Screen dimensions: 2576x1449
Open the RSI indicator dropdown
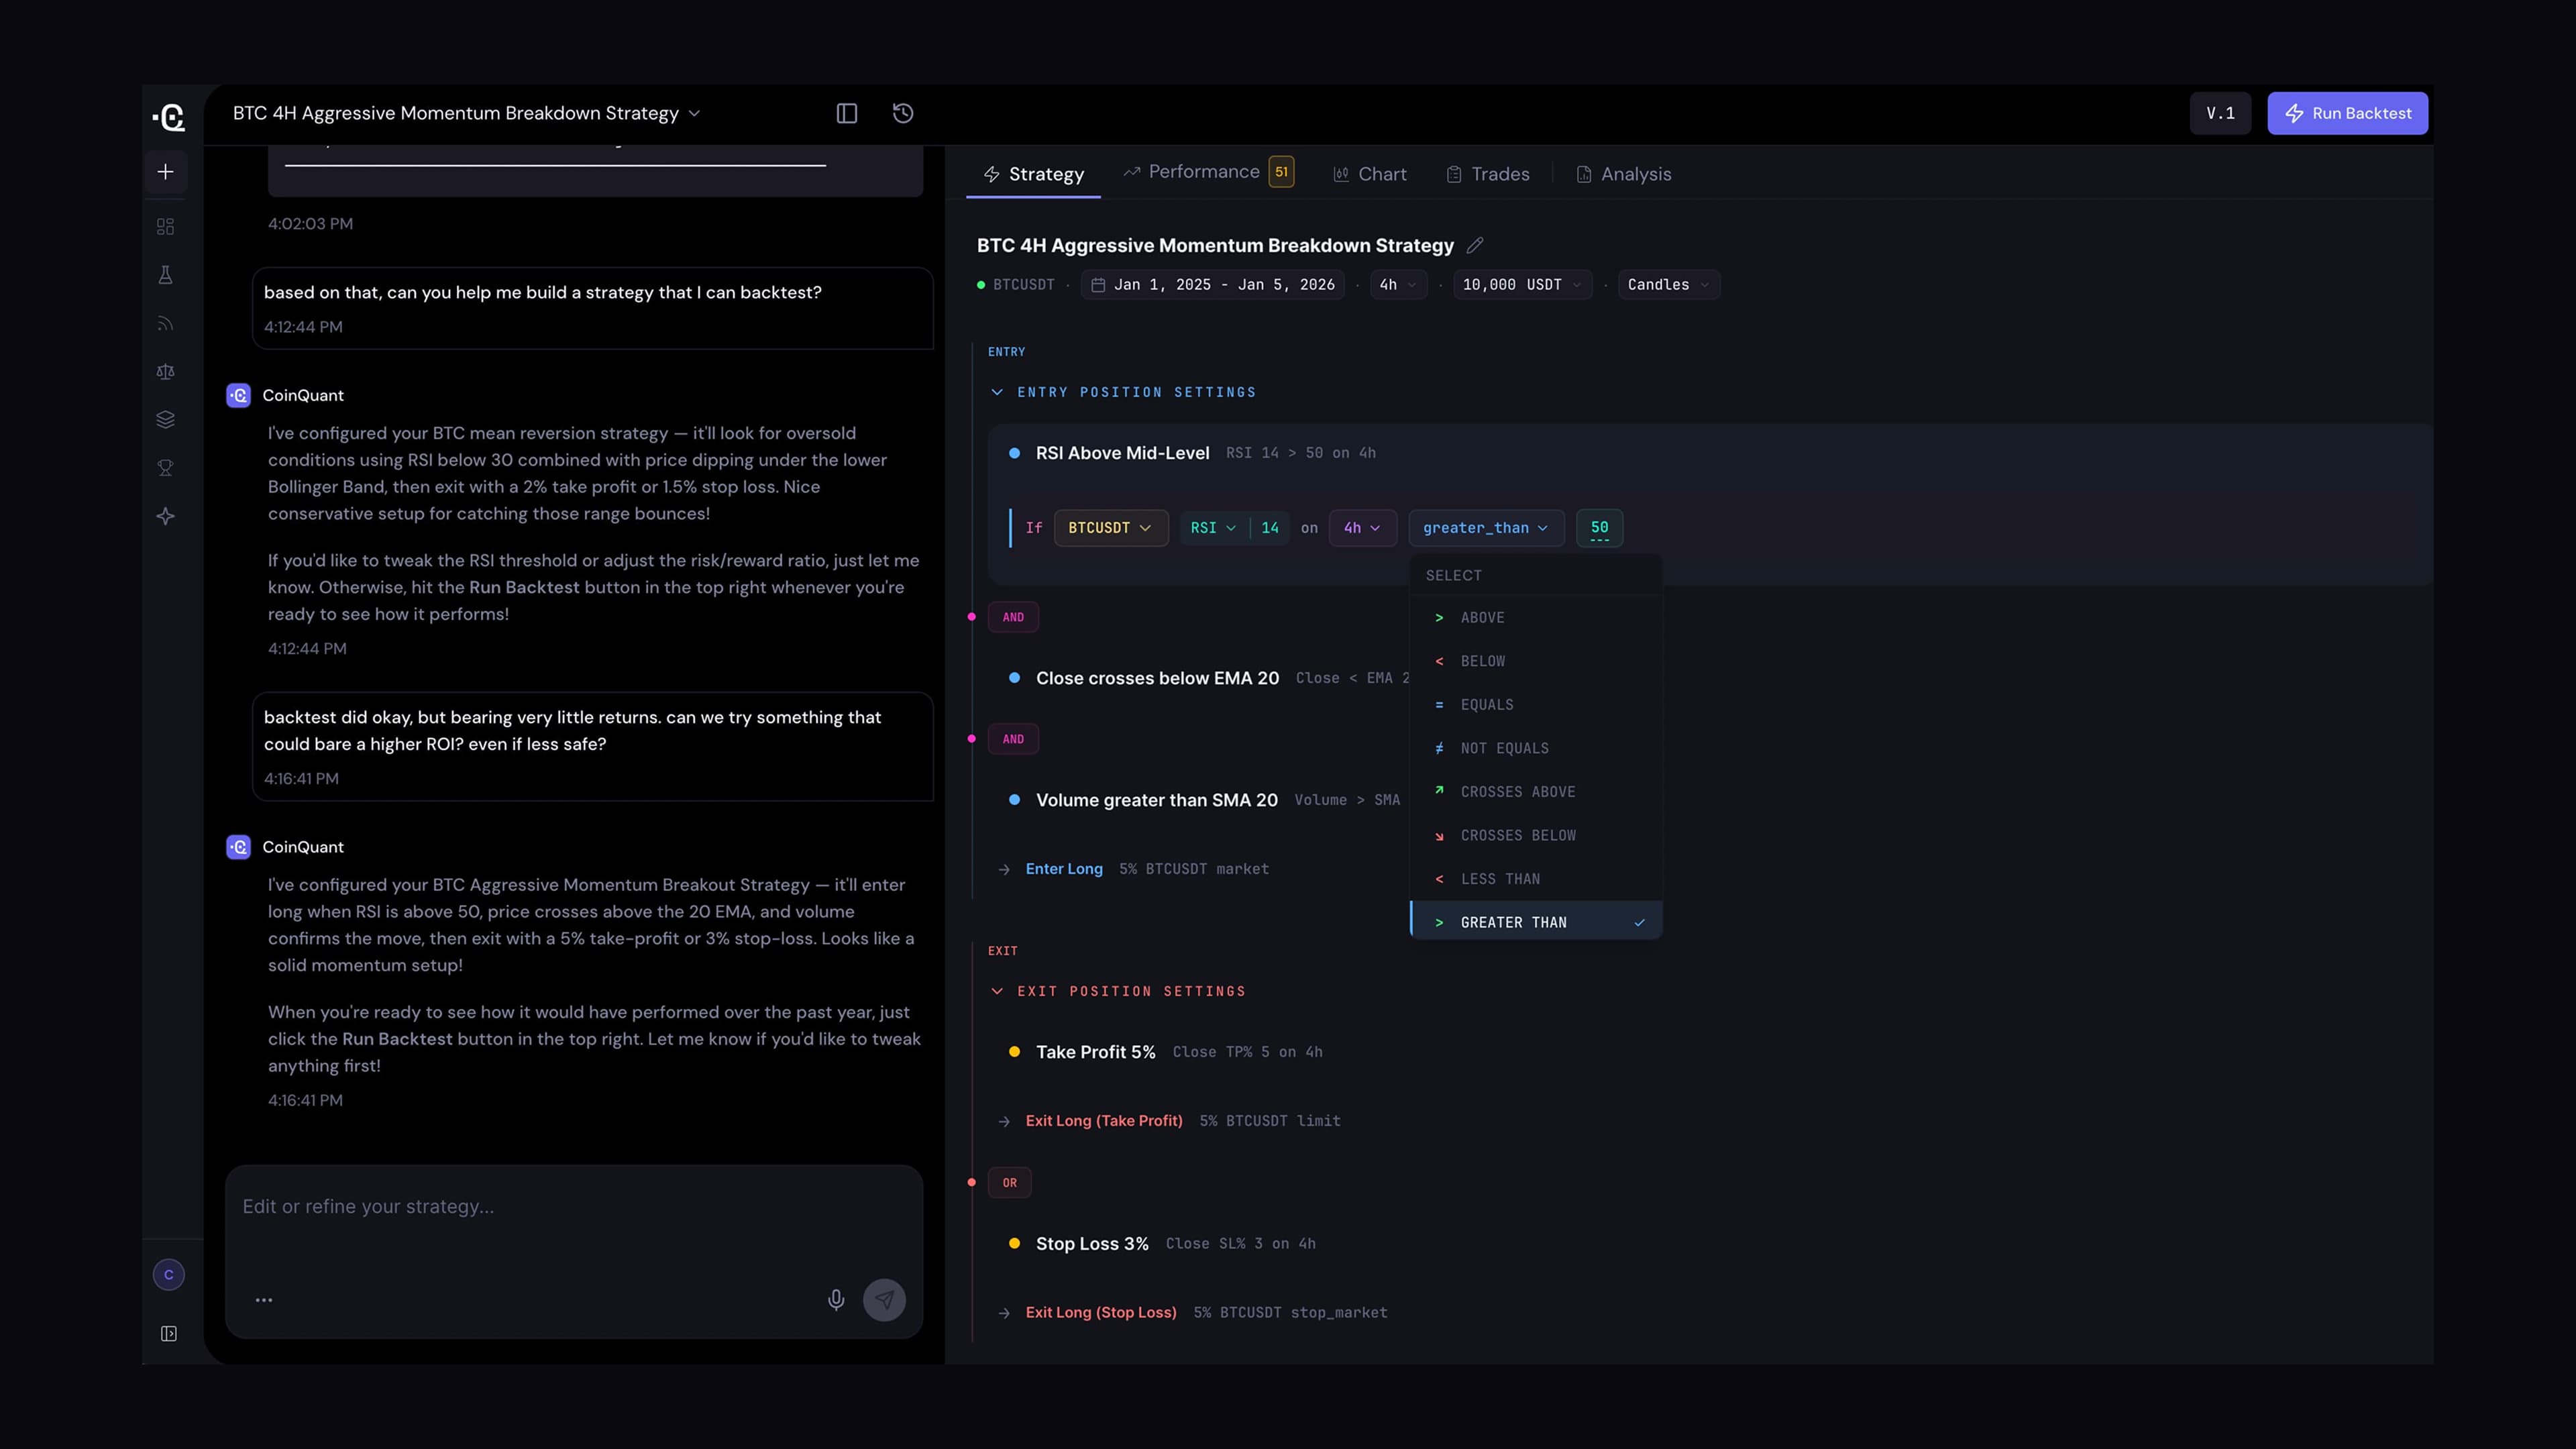[x=1213, y=528]
